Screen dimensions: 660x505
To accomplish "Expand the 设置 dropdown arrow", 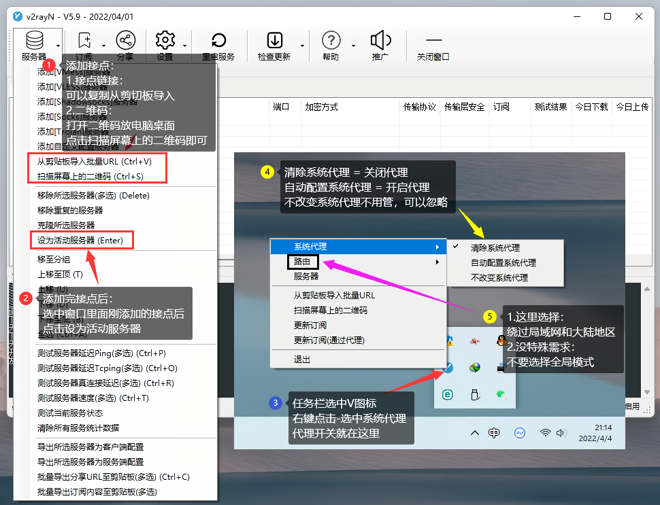I will 184,46.
